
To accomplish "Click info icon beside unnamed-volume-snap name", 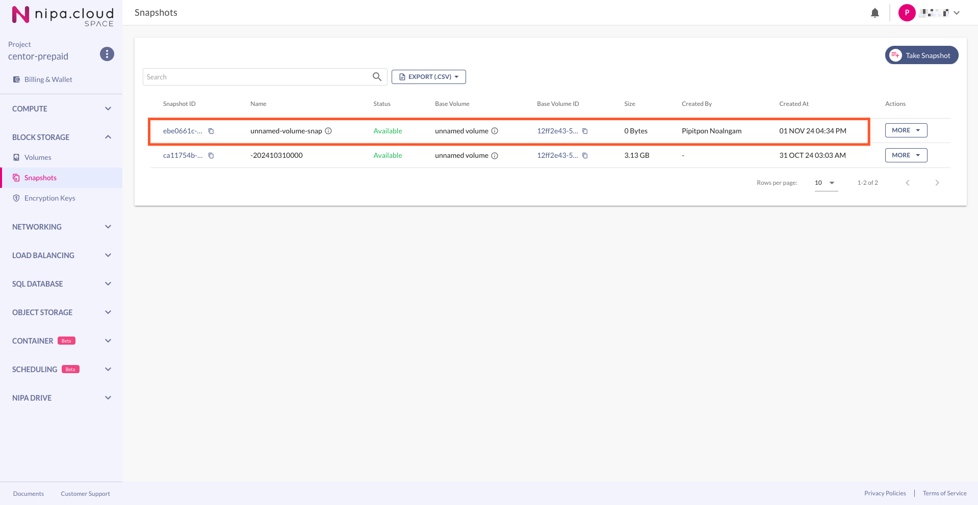I will [x=328, y=131].
